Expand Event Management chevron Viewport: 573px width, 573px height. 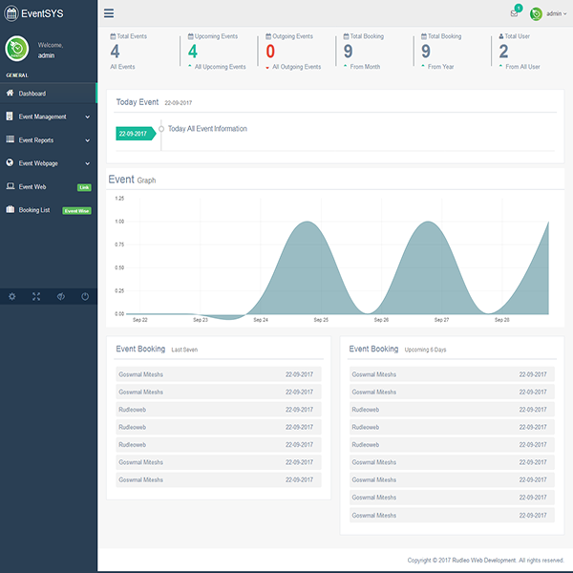pos(87,117)
